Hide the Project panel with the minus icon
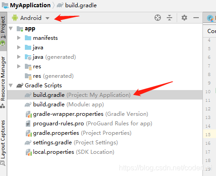The image size is (216, 176). (196, 18)
